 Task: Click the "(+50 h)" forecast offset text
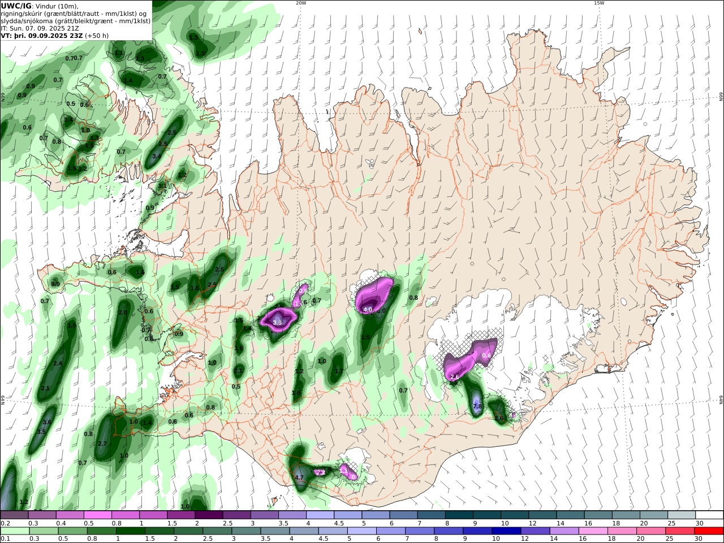(x=97, y=35)
